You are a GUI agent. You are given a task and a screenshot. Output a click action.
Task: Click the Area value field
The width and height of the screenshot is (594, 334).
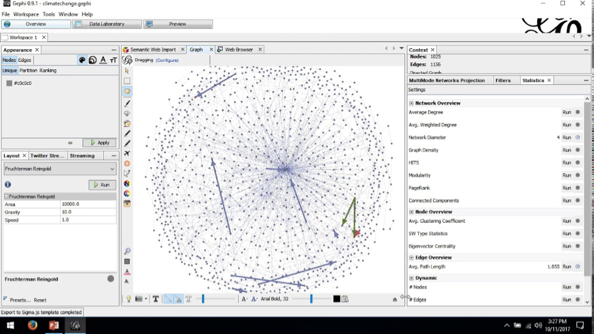(88, 204)
